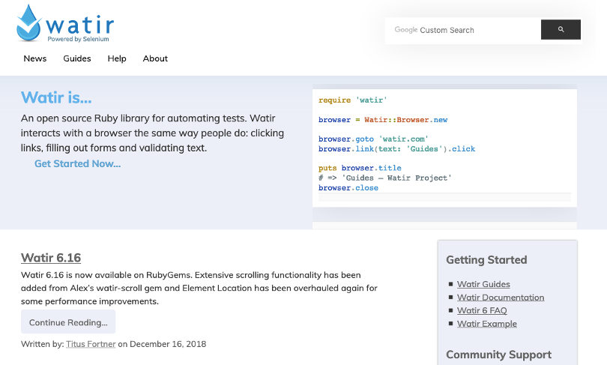Click the 'Powered by Selenium' tagline
Screen dimensions: 607x365
(x=78, y=39)
